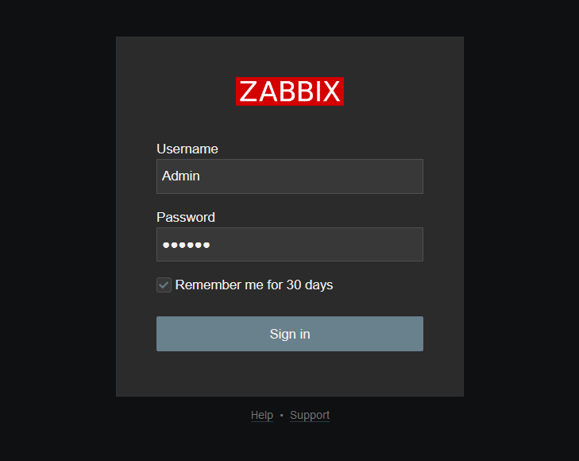The width and height of the screenshot is (579, 461).
Task: Click the "Sign in" text on the button
Action: click(290, 334)
